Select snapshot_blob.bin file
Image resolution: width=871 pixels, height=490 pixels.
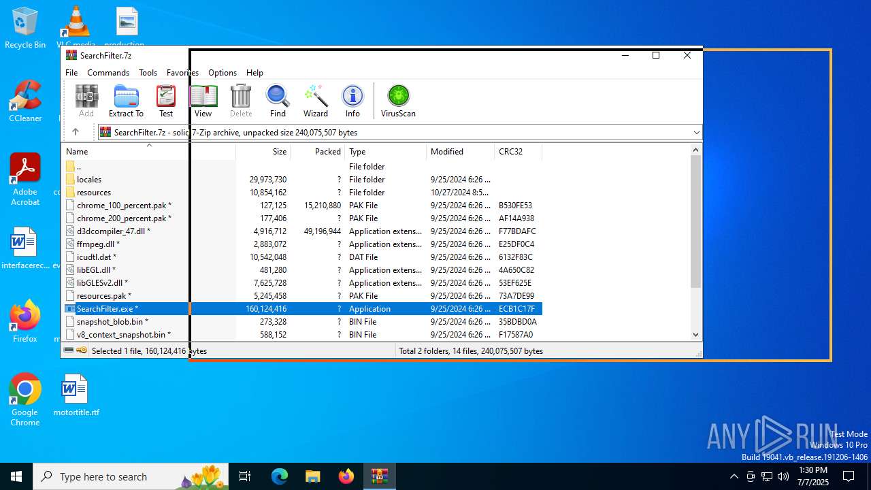pyautogui.click(x=302, y=322)
